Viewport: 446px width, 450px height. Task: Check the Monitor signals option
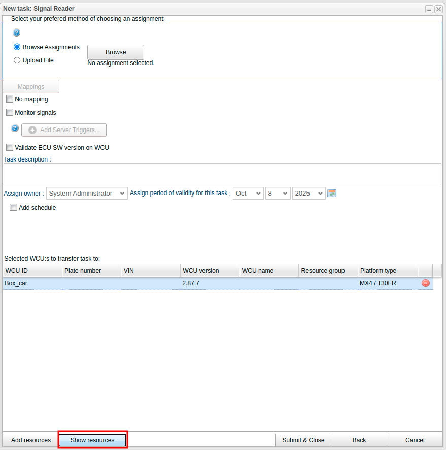pyautogui.click(x=10, y=113)
